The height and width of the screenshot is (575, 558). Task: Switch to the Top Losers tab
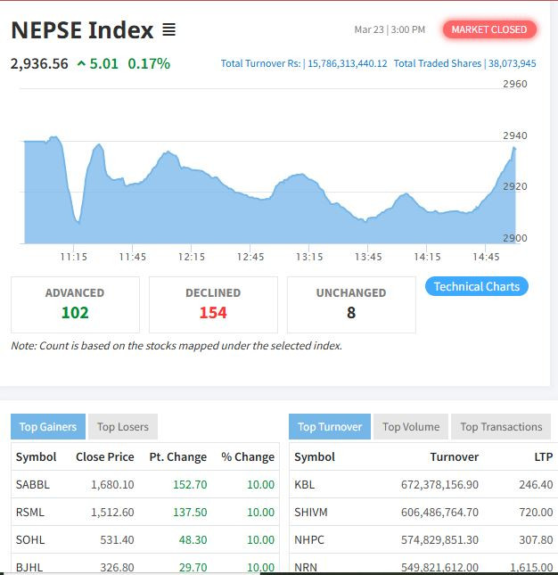pos(123,427)
